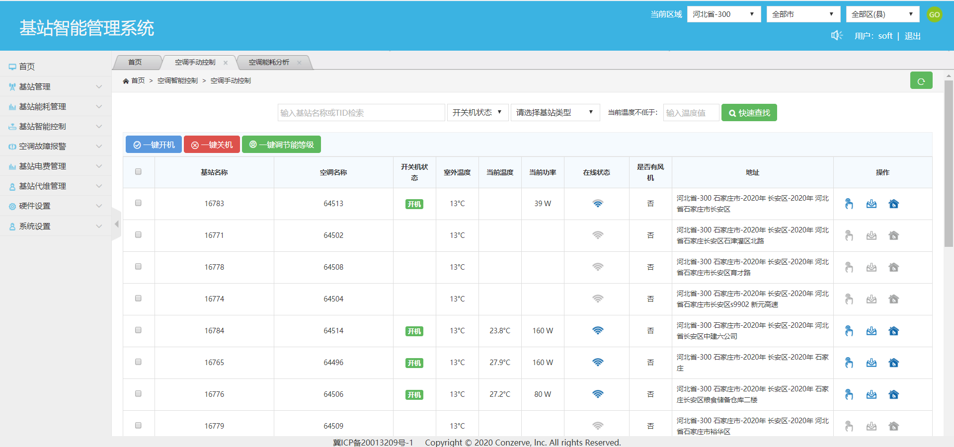Click the 退出 logout link
The height and width of the screenshot is (447, 954).
(913, 36)
